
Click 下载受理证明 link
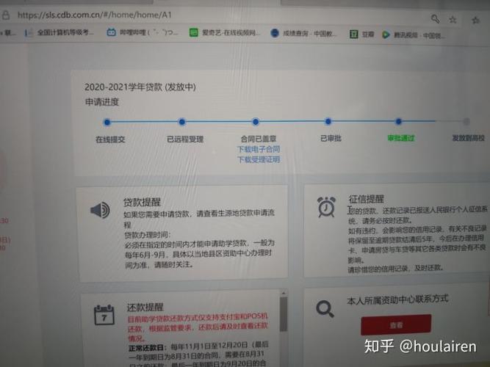tap(259, 159)
